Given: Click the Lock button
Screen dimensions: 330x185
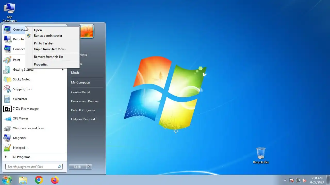Looking at the screenshot, I should coord(78,167).
